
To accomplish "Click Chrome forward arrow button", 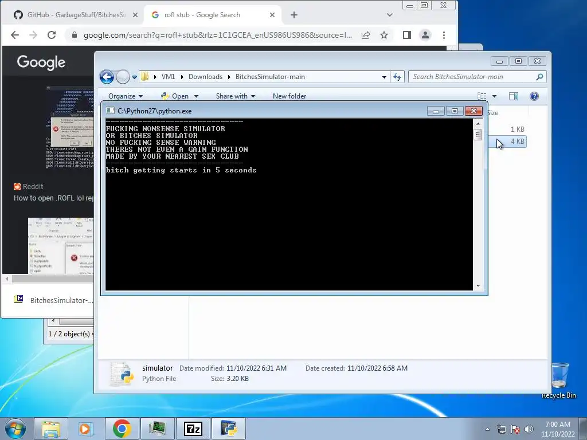I will coord(33,35).
